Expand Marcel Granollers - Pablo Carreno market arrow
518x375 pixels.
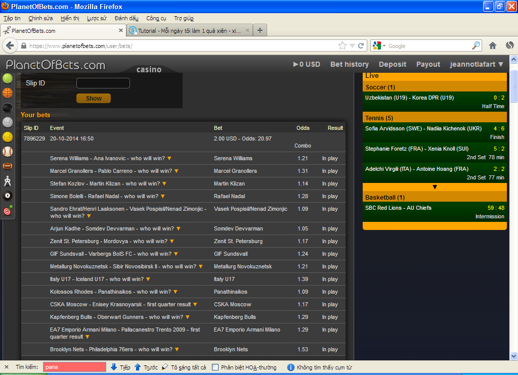tap(177, 171)
